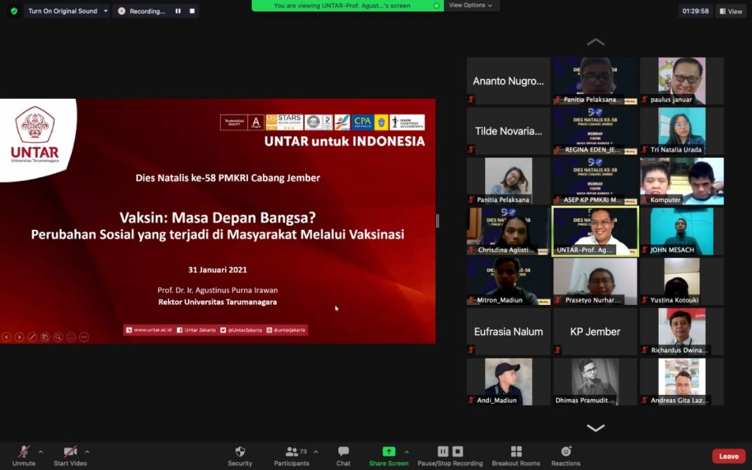Click the slide's previous arrow control
Screen dimensions: 752x470
click(6, 337)
